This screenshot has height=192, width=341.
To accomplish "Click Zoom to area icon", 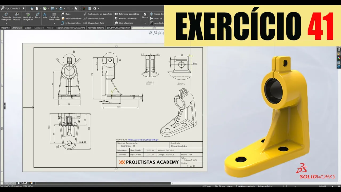I will (155, 33).
